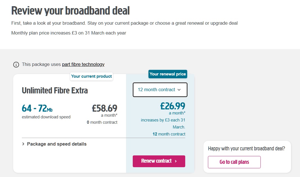Click the Renew contract button

click(x=159, y=161)
